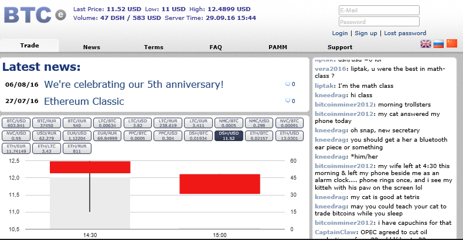Click the Last Price 11.52 USD value
This screenshot has width=463, height=240.
pos(124,9)
